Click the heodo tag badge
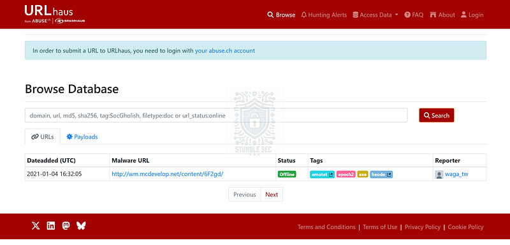 point(381,175)
